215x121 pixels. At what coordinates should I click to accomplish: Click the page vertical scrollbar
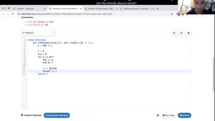pos(213,74)
